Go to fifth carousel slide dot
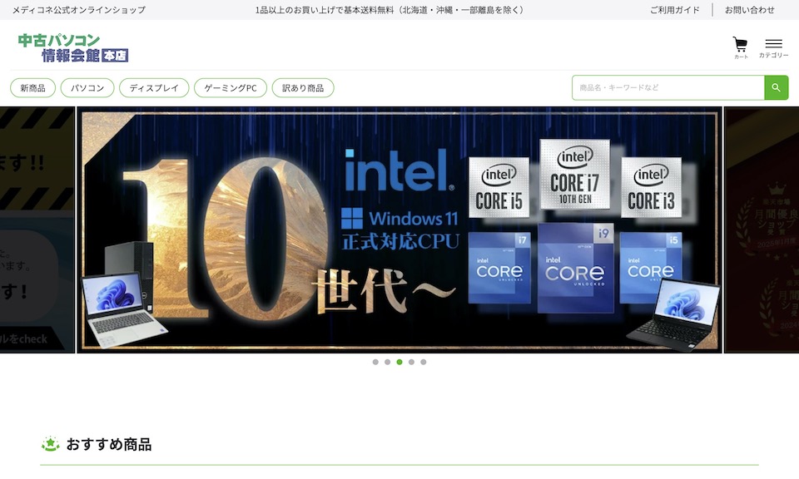The width and height of the screenshot is (799, 479). [x=424, y=362]
